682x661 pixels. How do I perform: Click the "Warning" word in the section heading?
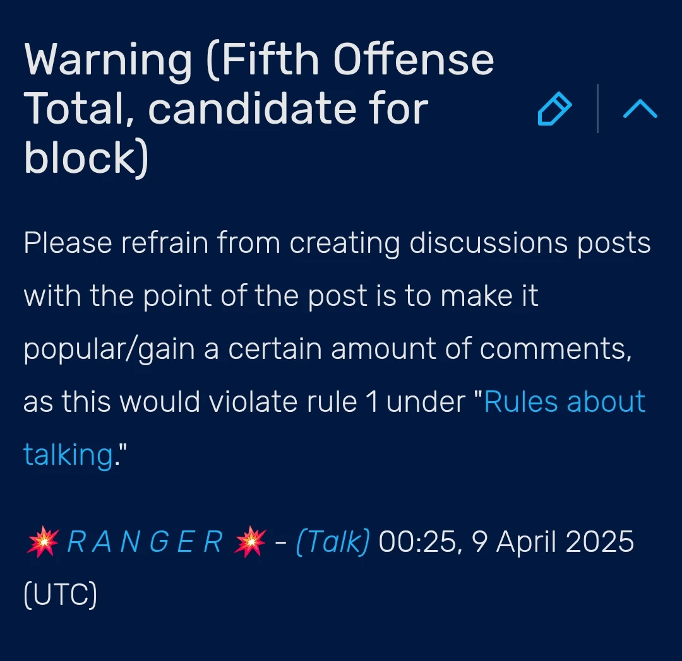[108, 60]
